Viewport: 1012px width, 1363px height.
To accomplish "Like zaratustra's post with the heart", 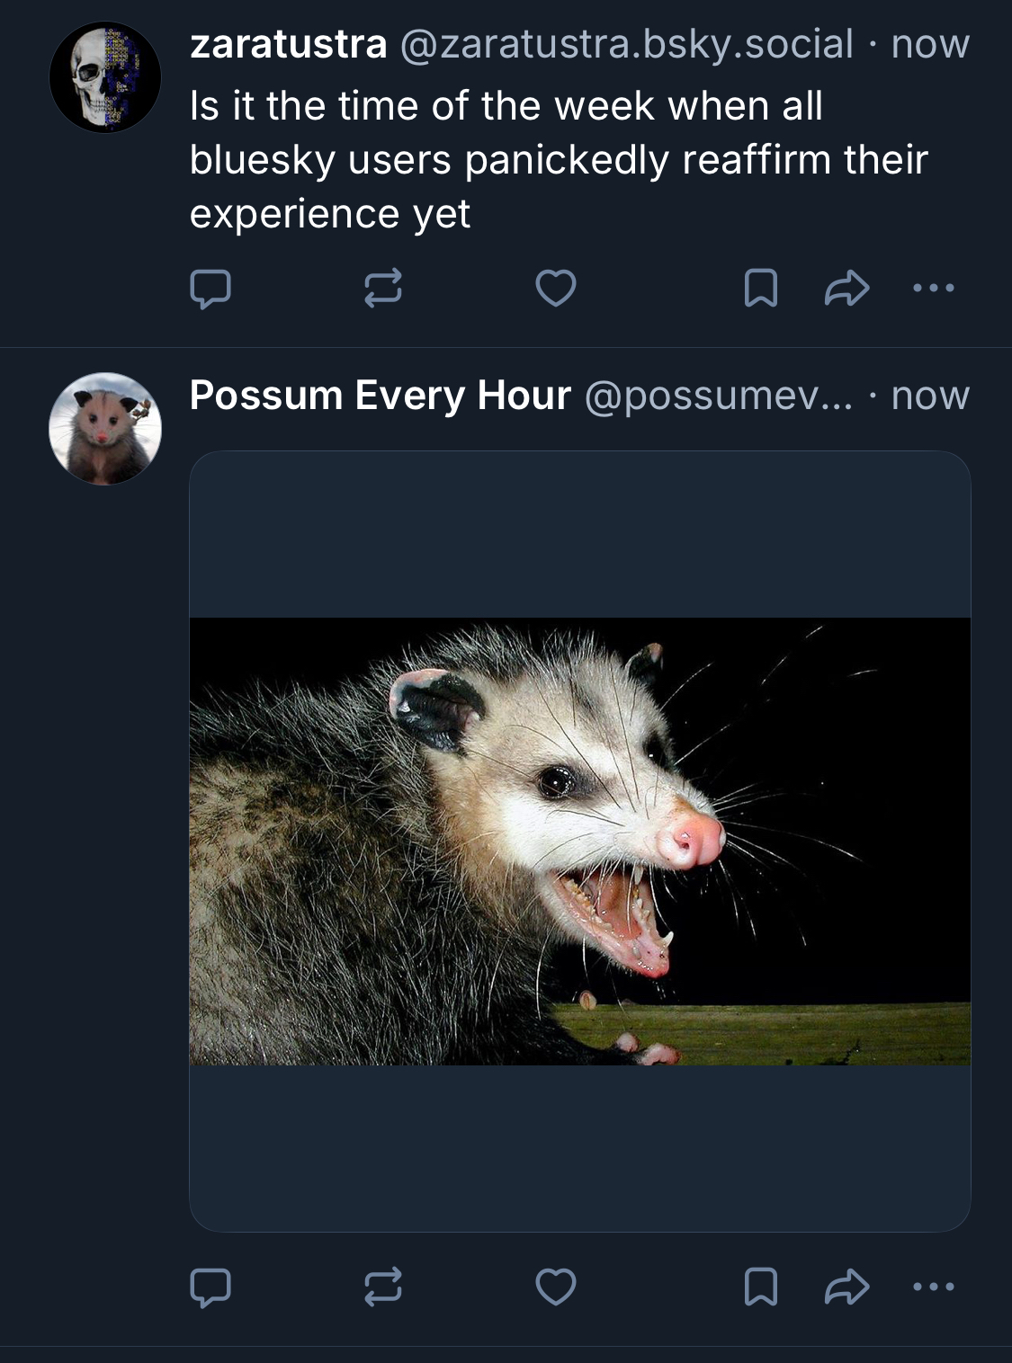I will tap(555, 289).
